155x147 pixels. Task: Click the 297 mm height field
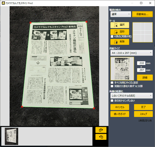[141, 70]
